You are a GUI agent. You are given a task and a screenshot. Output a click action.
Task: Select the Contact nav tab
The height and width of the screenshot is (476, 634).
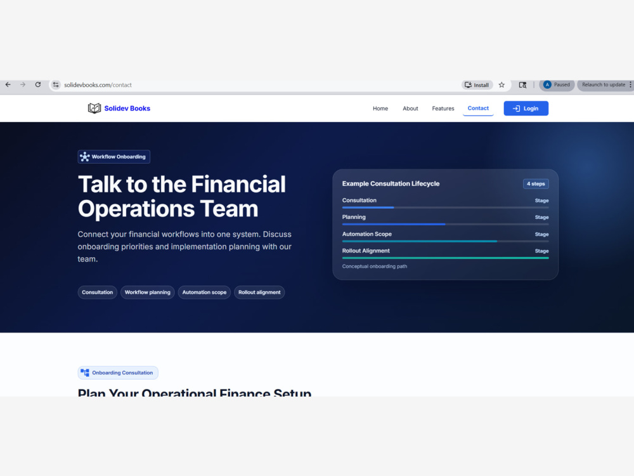(478, 108)
